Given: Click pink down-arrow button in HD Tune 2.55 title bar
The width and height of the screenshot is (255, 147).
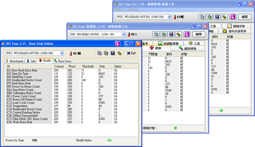Looking at the screenshot, I should [118, 44].
